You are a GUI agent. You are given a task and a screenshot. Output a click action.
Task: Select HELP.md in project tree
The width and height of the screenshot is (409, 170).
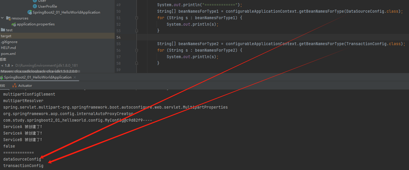[x=8, y=48]
